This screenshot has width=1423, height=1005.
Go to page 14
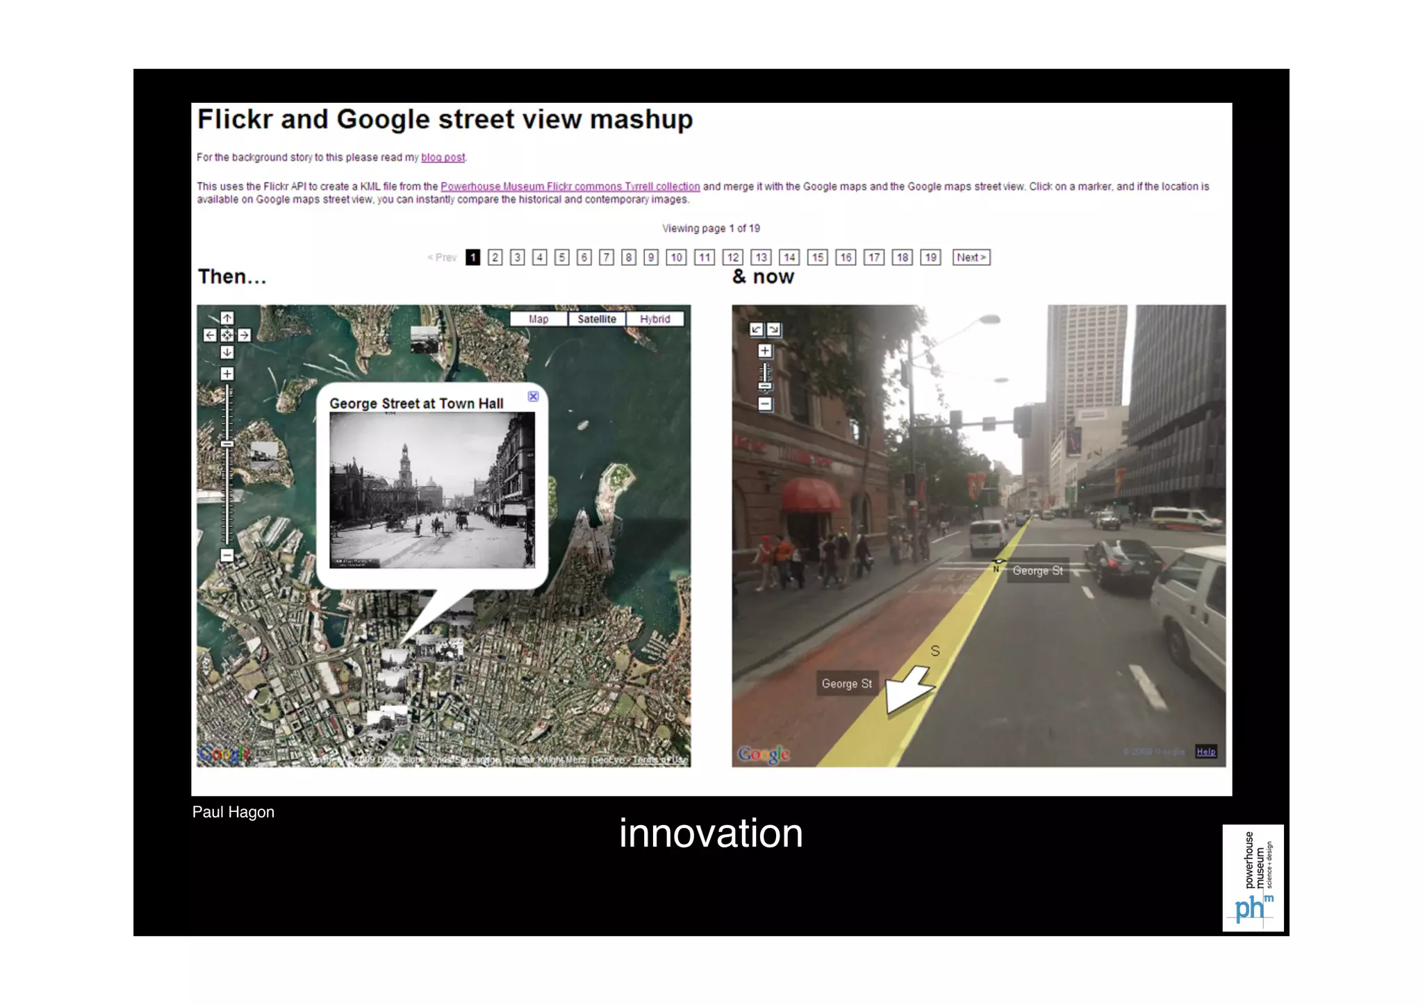[789, 258]
